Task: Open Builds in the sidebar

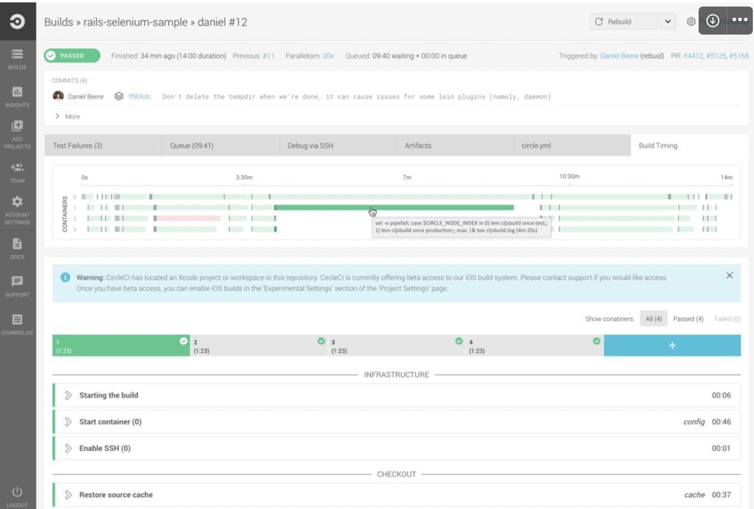Action: coord(17,58)
